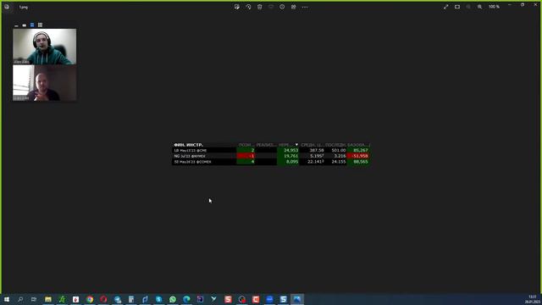The image size is (542, 305).
Task: Rotate the image with the toolbar icon
Action: [x=248, y=7]
